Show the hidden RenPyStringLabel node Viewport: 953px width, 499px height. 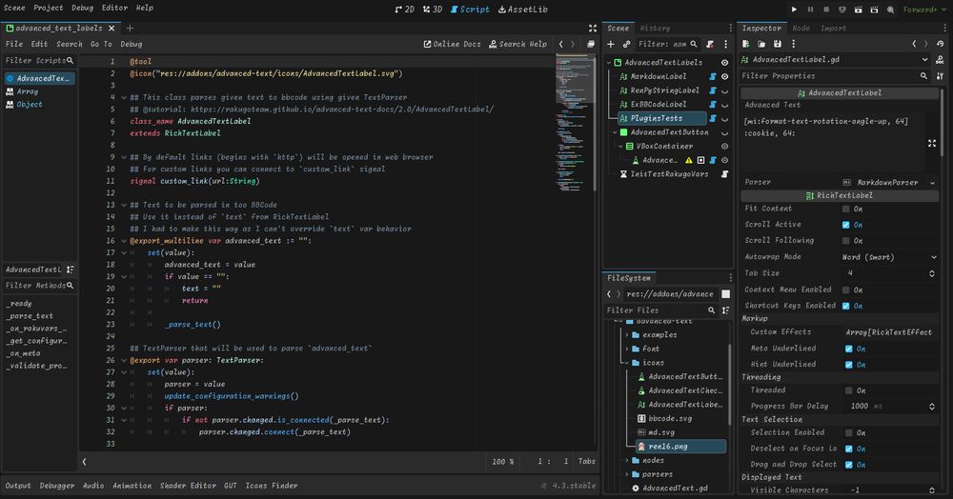[x=724, y=91]
